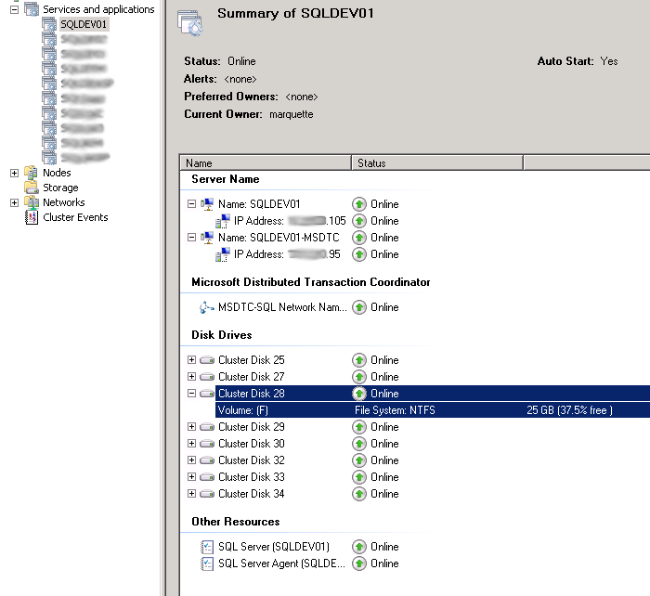Click the IP address icon ending .95
The width and height of the screenshot is (650, 596).
[x=223, y=254]
